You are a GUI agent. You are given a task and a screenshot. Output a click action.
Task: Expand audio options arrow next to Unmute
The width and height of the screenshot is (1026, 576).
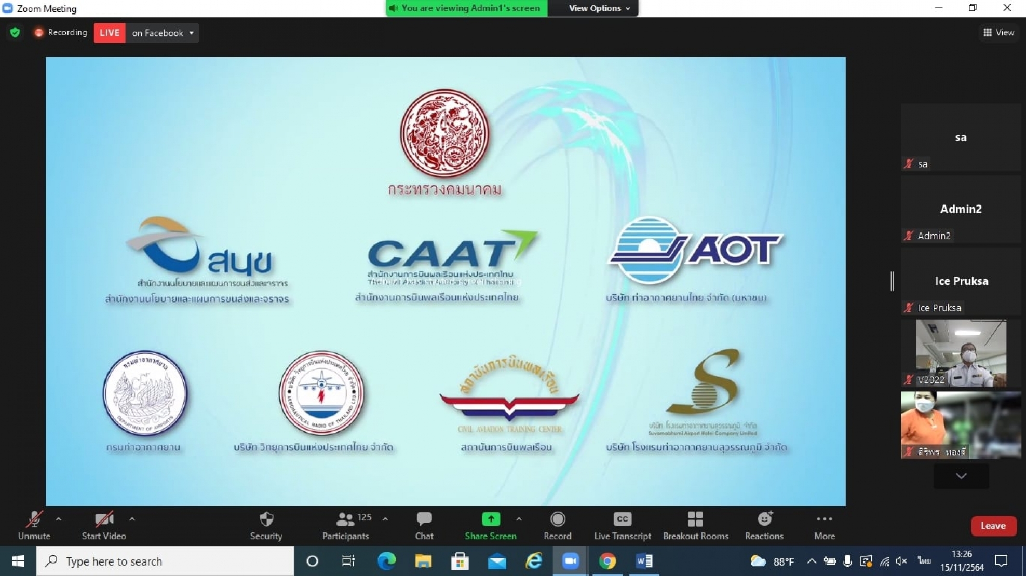pos(59,519)
